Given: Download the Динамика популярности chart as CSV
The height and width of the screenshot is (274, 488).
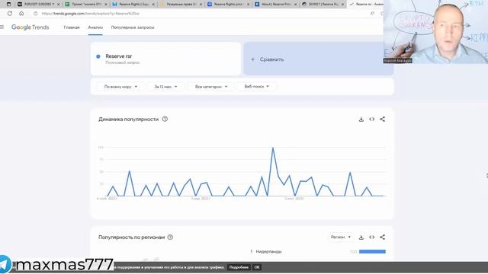Looking at the screenshot, I should pos(361,119).
